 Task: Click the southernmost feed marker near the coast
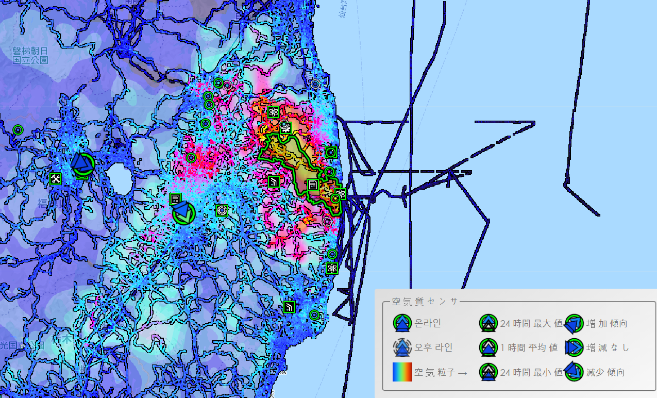tap(290, 307)
